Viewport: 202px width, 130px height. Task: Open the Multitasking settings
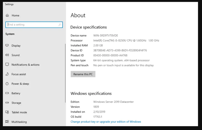click(x=19, y=122)
